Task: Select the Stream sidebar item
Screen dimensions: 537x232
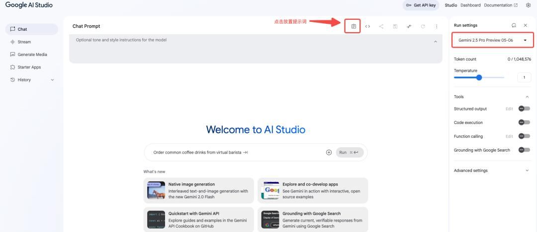Action: click(31, 42)
